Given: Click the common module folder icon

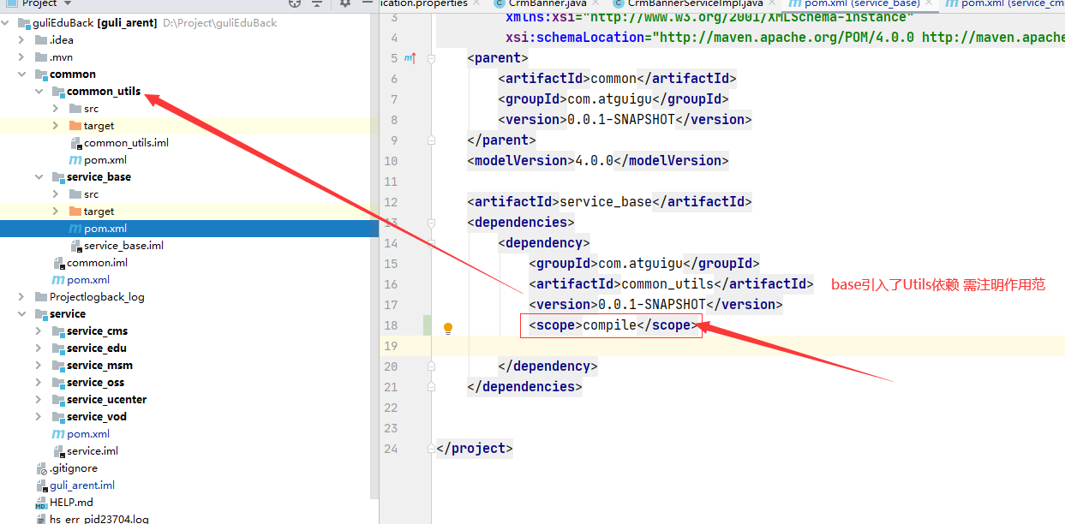Looking at the screenshot, I should pos(41,74).
